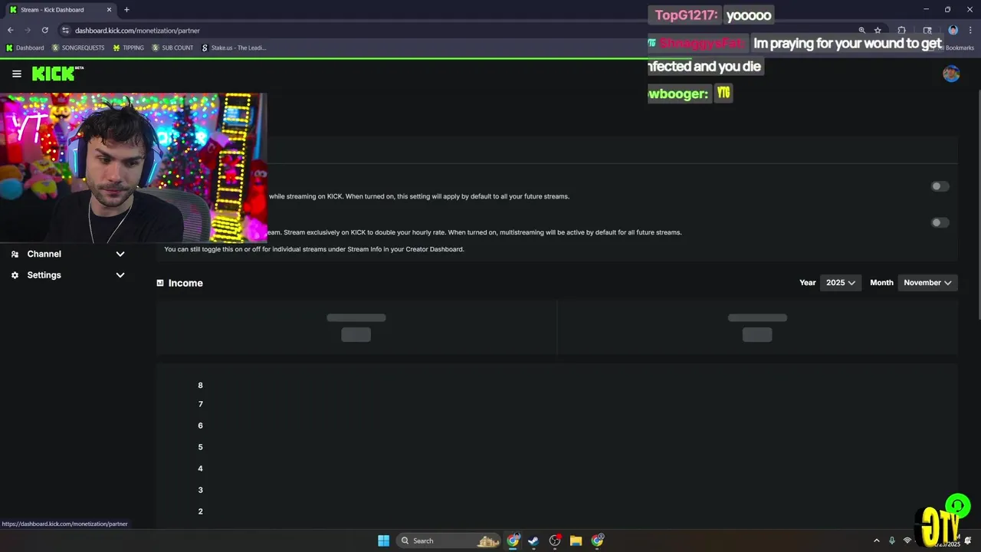Image resolution: width=981 pixels, height=552 pixels.
Task: Open a new browser tab
Action: (x=126, y=10)
